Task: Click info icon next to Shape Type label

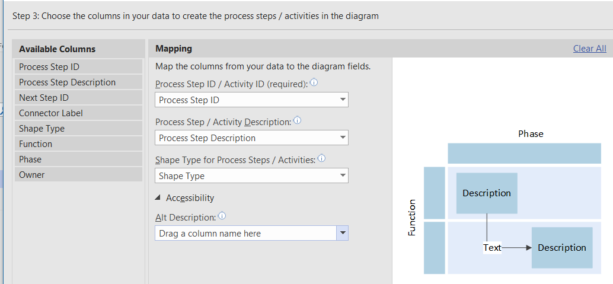Action: [322, 158]
